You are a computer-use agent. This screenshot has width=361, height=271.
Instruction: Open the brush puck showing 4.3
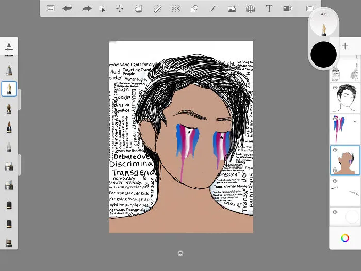click(323, 23)
